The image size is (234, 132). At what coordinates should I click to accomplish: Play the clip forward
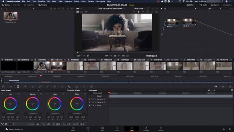119,56
